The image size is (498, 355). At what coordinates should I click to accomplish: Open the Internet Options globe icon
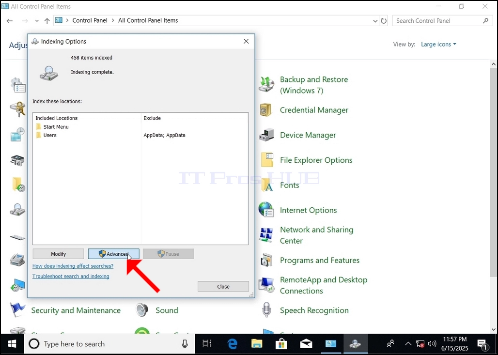pyautogui.click(x=266, y=210)
